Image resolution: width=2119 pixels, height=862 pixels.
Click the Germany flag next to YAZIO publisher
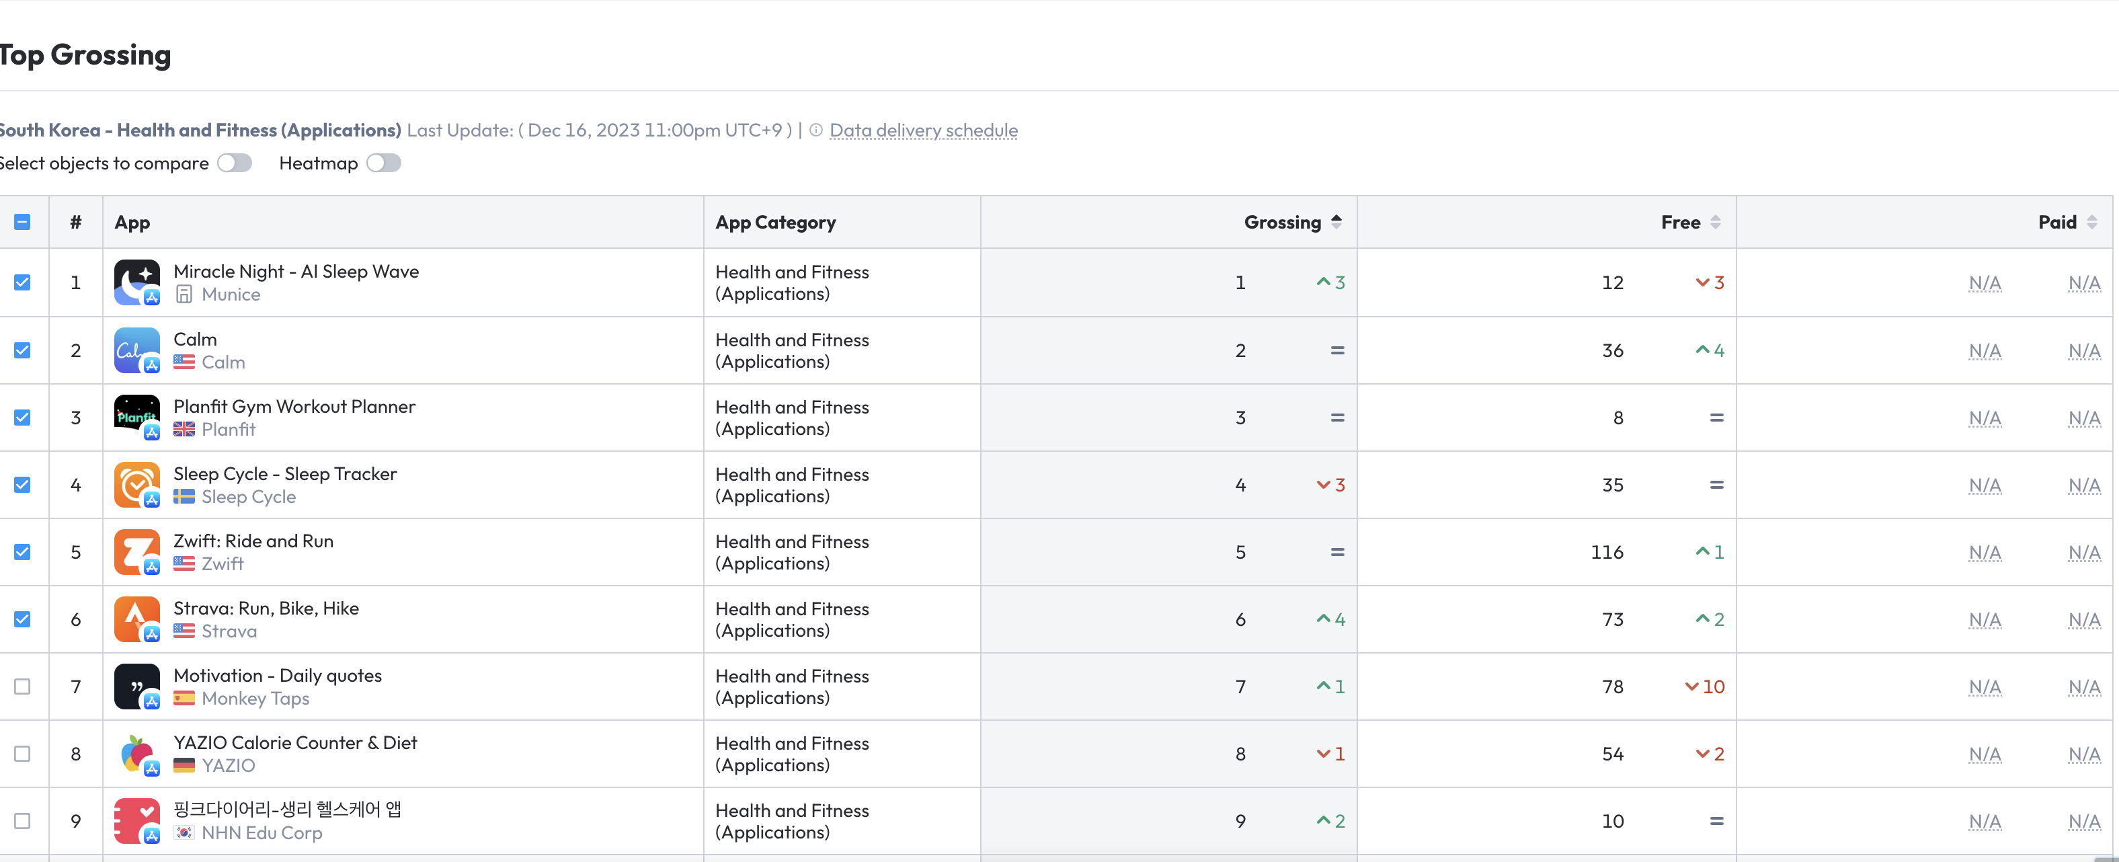(184, 766)
